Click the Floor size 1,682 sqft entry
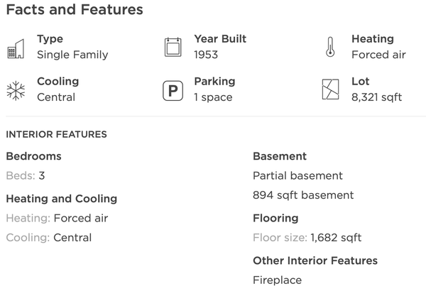This screenshot has height=296, width=426. (307, 238)
